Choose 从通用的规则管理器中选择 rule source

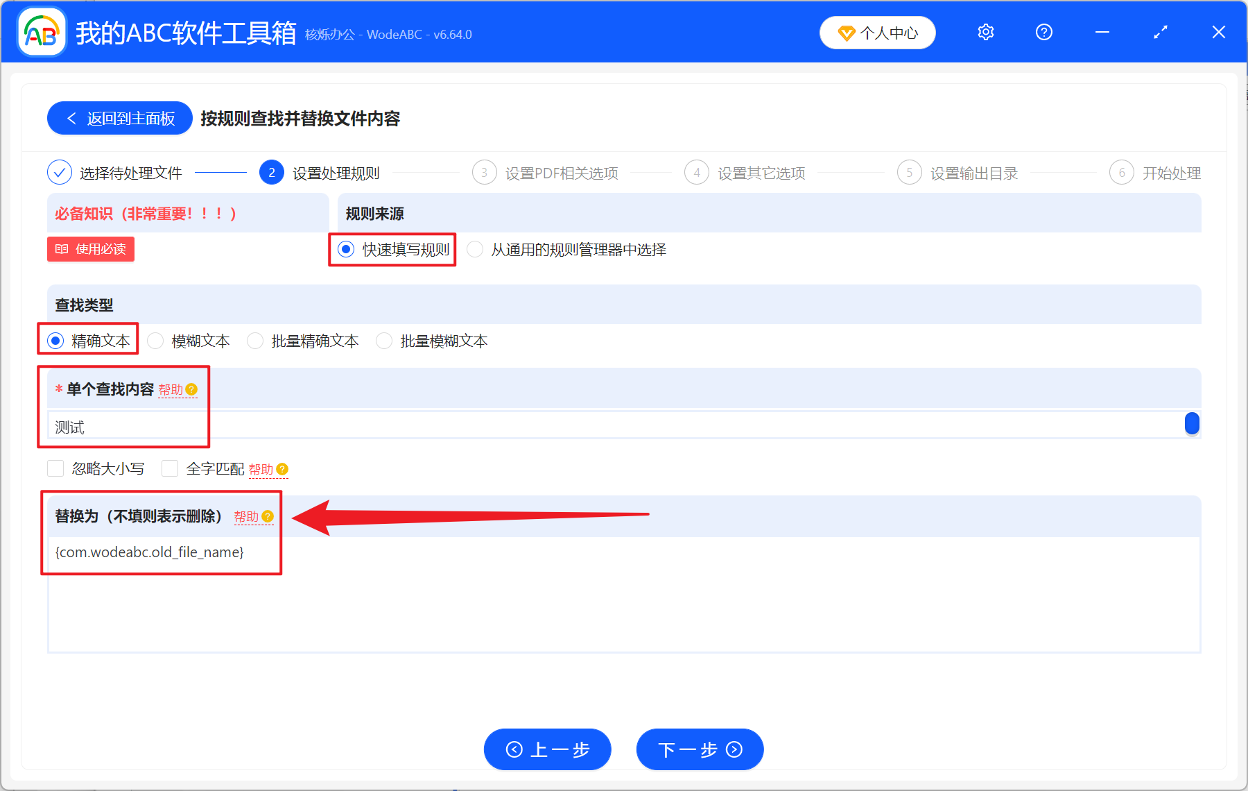tap(475, 249)
